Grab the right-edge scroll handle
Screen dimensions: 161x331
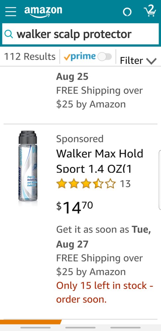(x=160, y=180)
